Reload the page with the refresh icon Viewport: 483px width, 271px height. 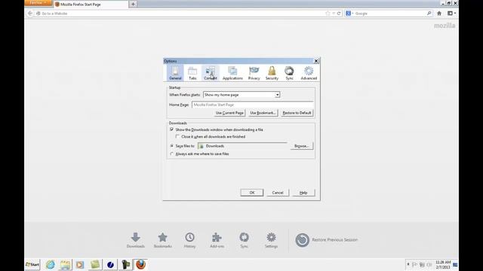[339, 14]
